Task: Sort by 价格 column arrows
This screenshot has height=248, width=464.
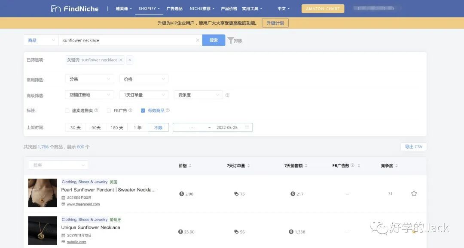Action: pos(190,166)
